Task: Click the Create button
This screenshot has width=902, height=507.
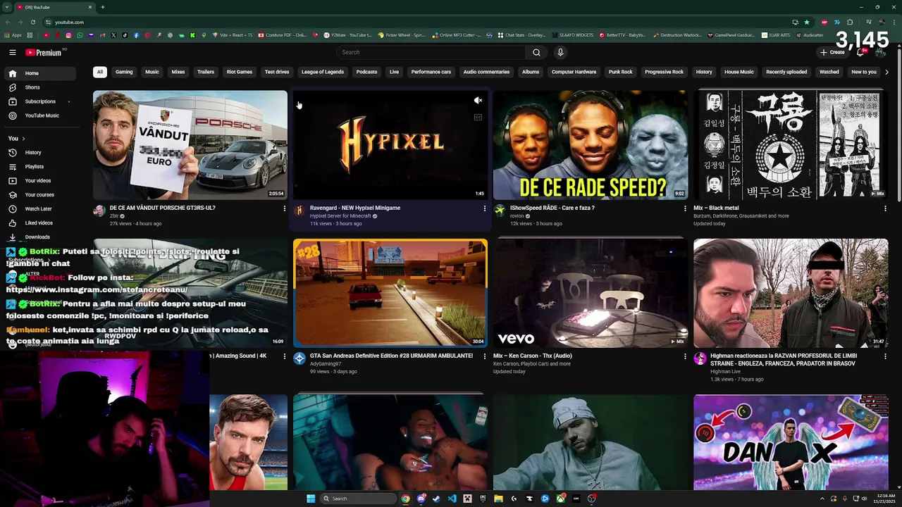Action: tap(832, 52)
